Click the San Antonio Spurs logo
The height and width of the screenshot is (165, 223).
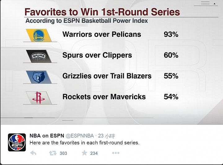tap(39, 56)
